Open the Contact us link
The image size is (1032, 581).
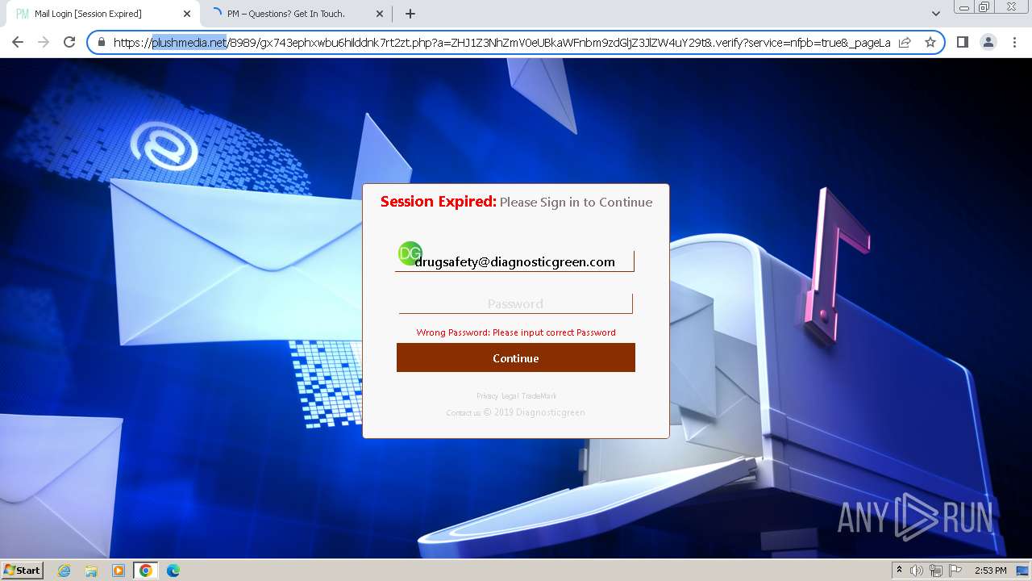tap(464, 413)
